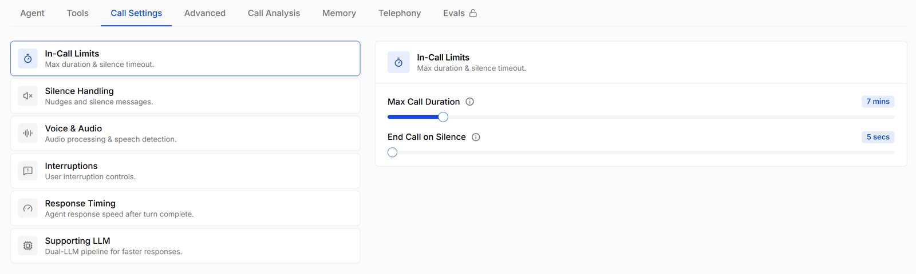Click the 7 mins value badge
The image size is (916, 274).
(878, 102)
